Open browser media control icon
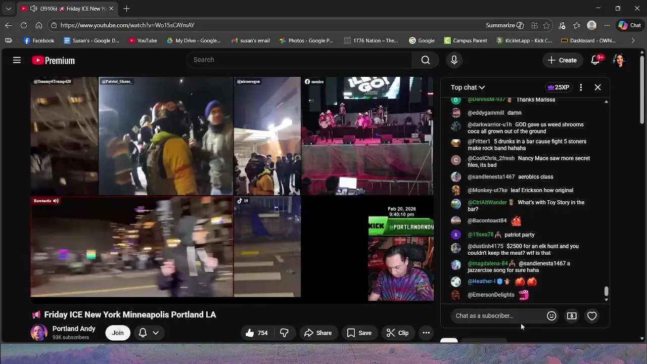Screen dimensions: 647x364 (562, 25)
